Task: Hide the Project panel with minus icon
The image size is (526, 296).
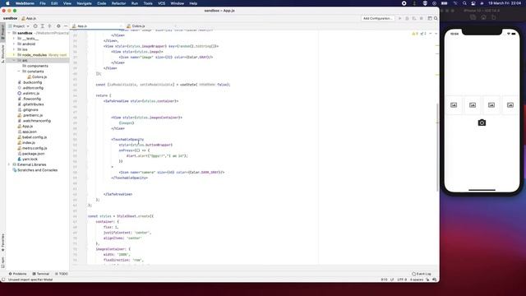Action: point(66,25)
